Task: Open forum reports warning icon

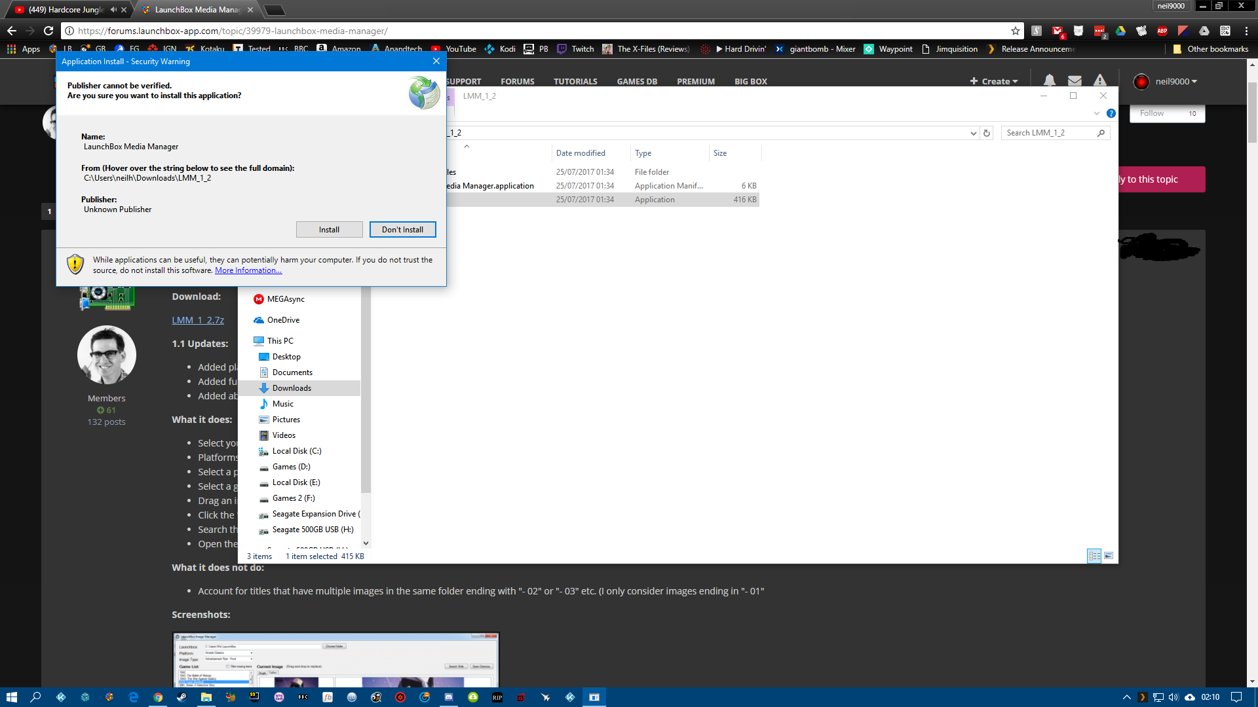Action: click(1100, 81)
